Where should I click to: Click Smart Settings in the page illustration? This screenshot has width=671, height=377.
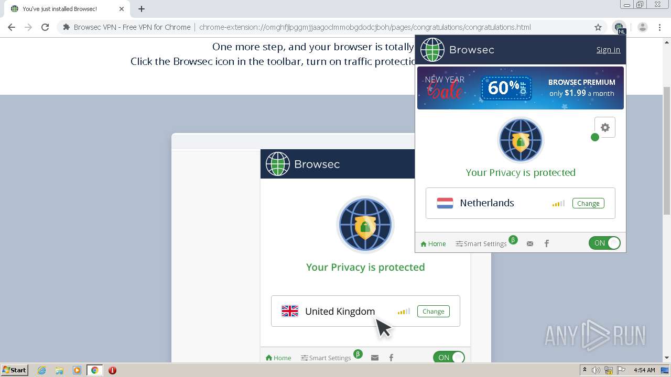coord(326,358)
